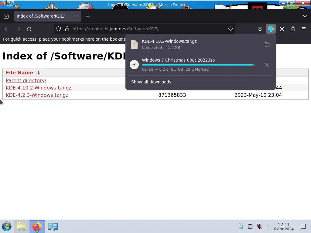Bookmark this page with star icon
Image resolution: width=311 pixels, height=233 pixels.
[230, 29]
